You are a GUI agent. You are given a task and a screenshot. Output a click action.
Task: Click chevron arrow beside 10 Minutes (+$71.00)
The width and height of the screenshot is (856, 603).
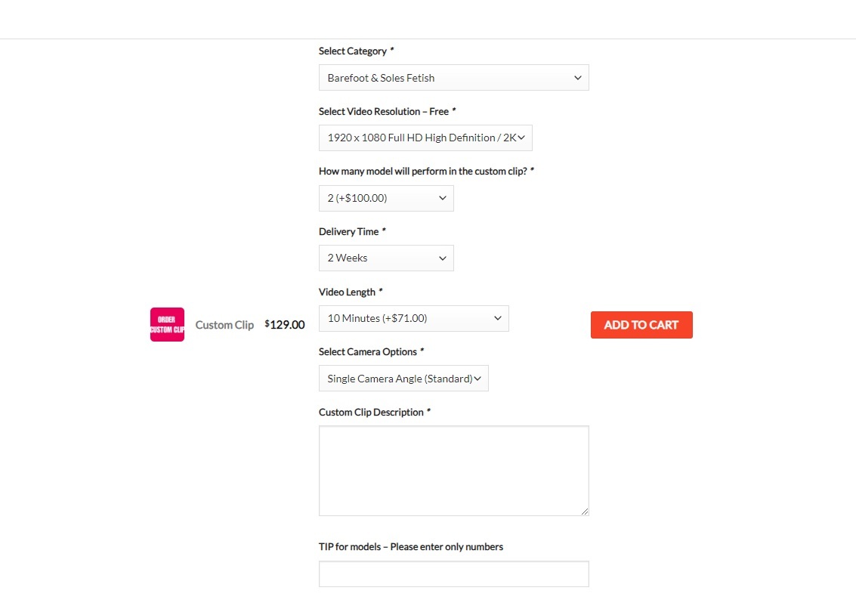coord(498,318)
